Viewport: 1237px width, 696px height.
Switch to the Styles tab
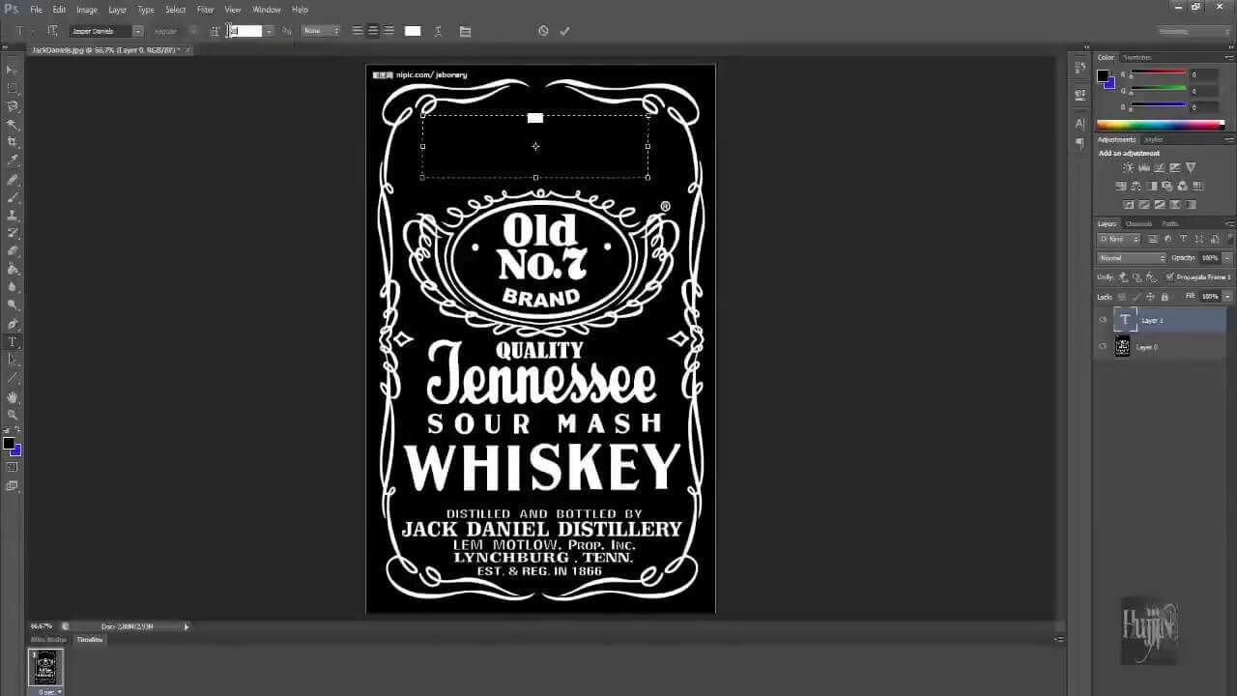(x=1154, y=139)
